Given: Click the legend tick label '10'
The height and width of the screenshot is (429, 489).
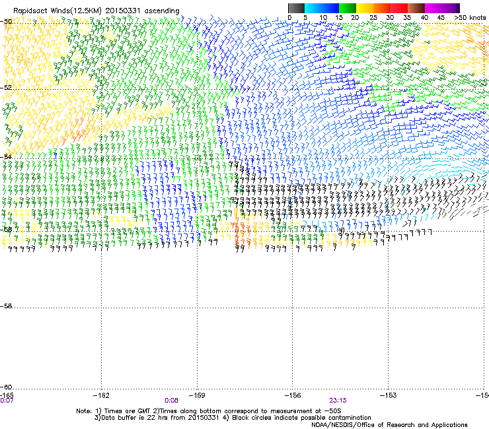Looking at the screenshot, I should (x=323, y=17).
